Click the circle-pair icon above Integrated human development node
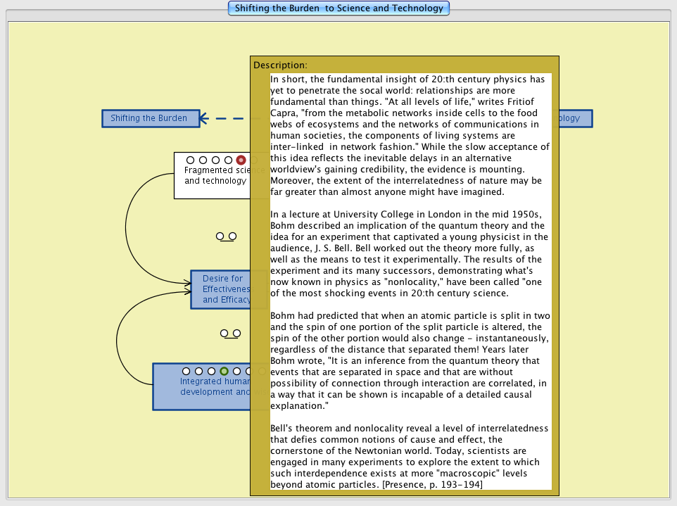 pos(229,333)
